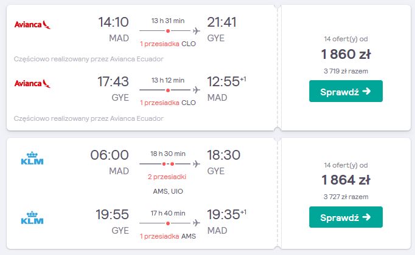415x255 pixels.
Task: Click the 3 719 zł razem total text
Action: coord(346,71)
